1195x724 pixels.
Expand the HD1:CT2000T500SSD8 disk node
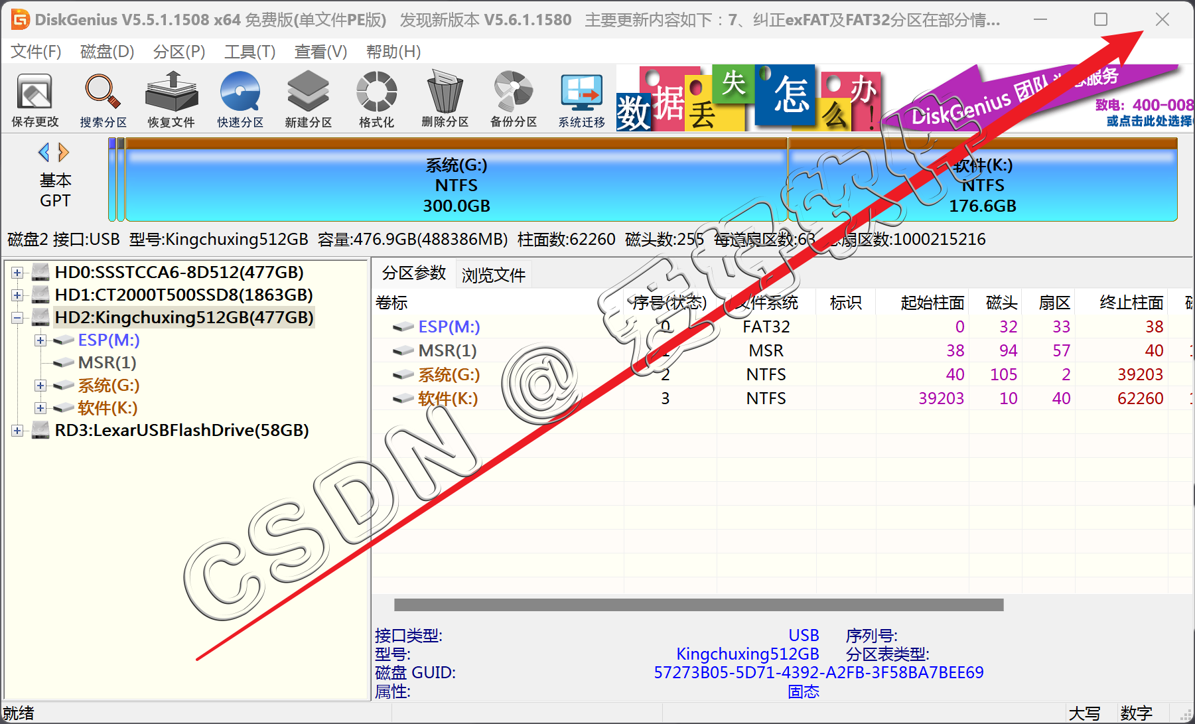(17, 295)
